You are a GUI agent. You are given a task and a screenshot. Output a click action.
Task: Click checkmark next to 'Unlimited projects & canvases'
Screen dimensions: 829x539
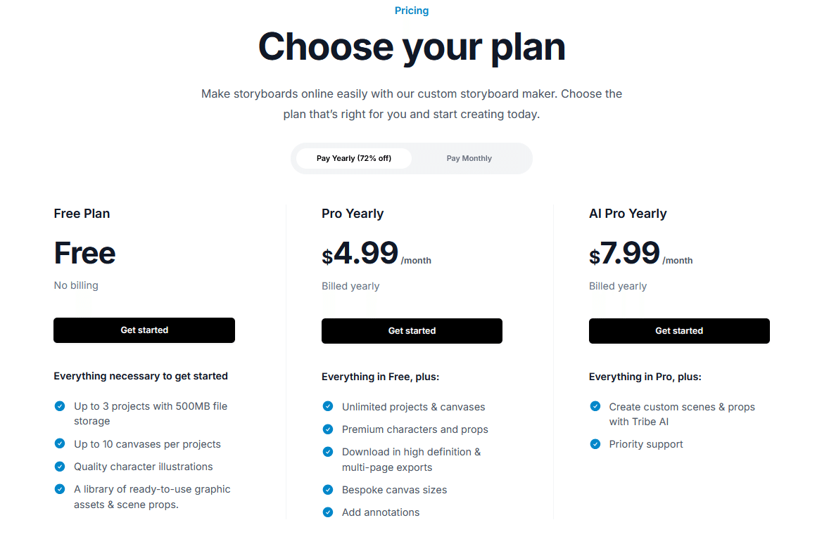point(328,406)
